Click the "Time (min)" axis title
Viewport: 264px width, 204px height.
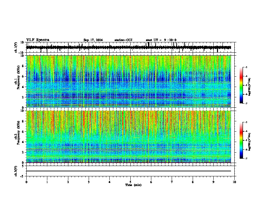pos(133,185)
